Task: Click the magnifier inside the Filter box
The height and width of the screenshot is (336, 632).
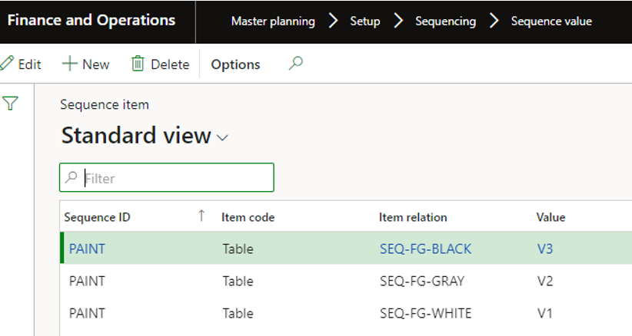Action: [71, 177]
